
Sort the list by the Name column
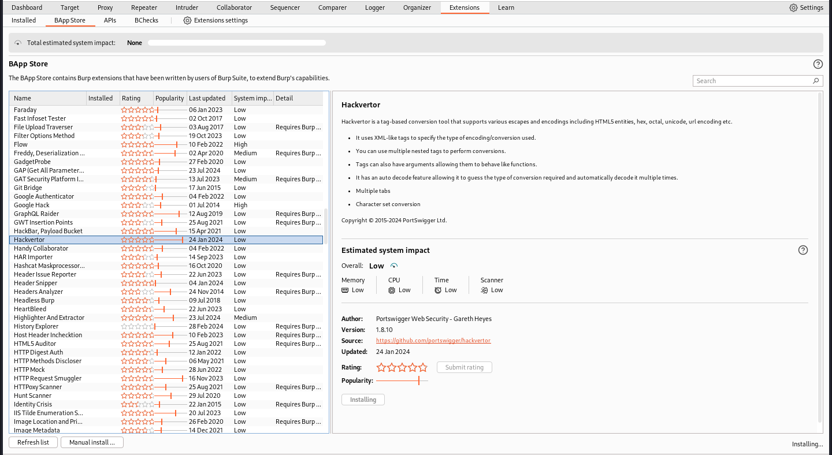(48, 98)
